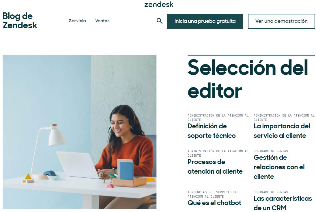Image resolution: width=316 pixels, height=212 pixels.
Task: Open Las características de un CRM article
Action: point(283,203)
